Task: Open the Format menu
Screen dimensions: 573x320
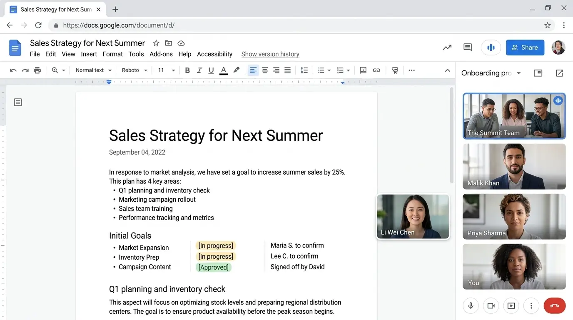Action: click(x=113, y=54)
